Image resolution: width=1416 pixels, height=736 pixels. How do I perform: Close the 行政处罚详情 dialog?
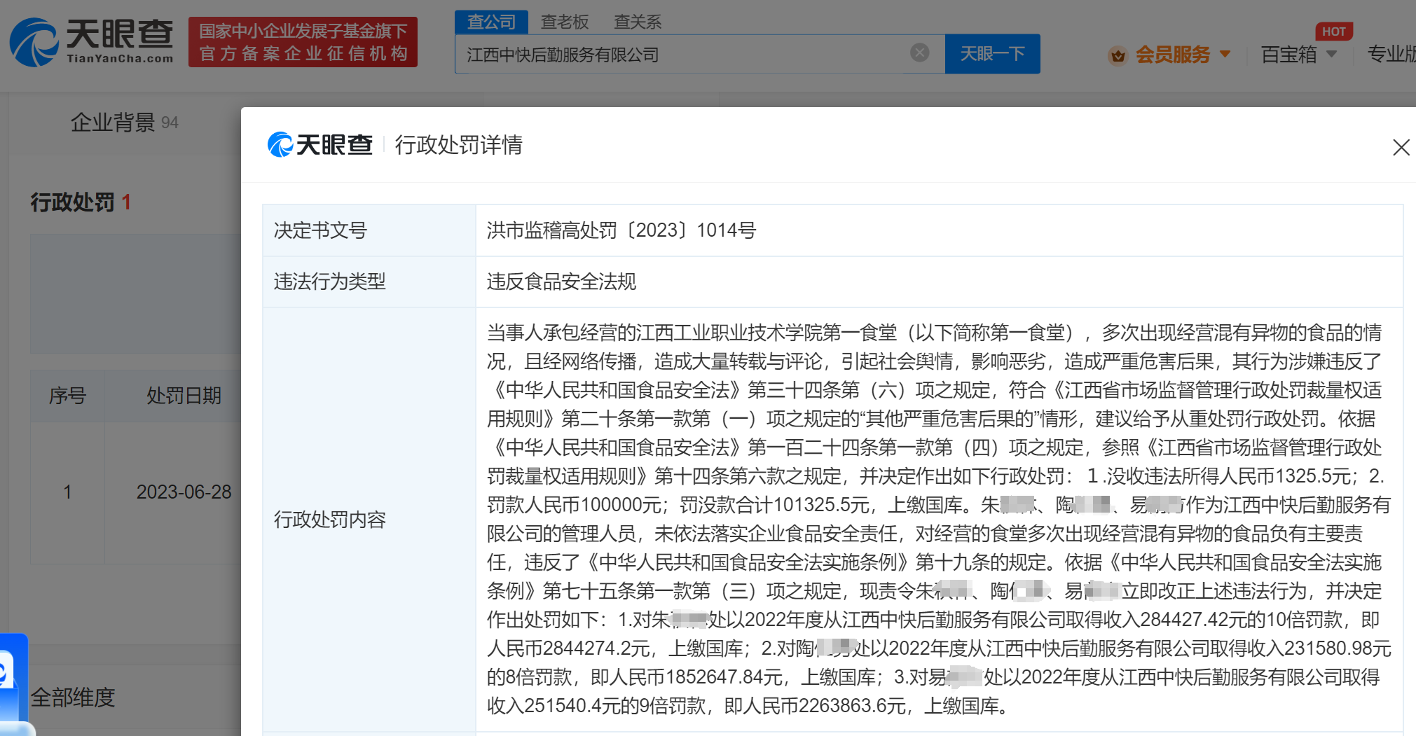coord(1401,147)
